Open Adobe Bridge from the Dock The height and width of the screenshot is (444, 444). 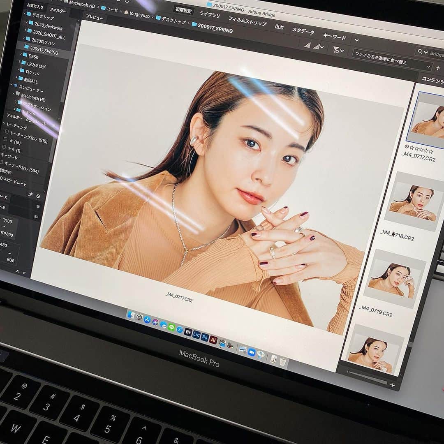tap(188, 332)
